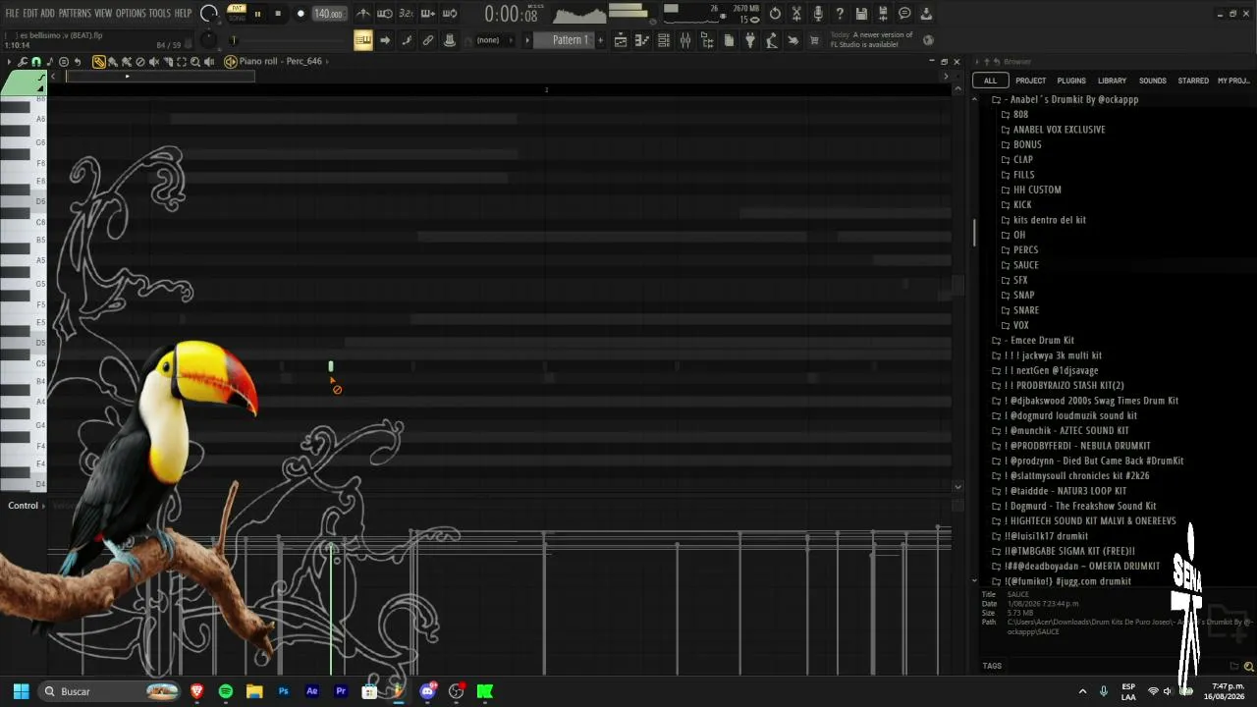Open the Mixer view button
Viewport: 1257px width, 707px height.
click(x=685, y=40)
